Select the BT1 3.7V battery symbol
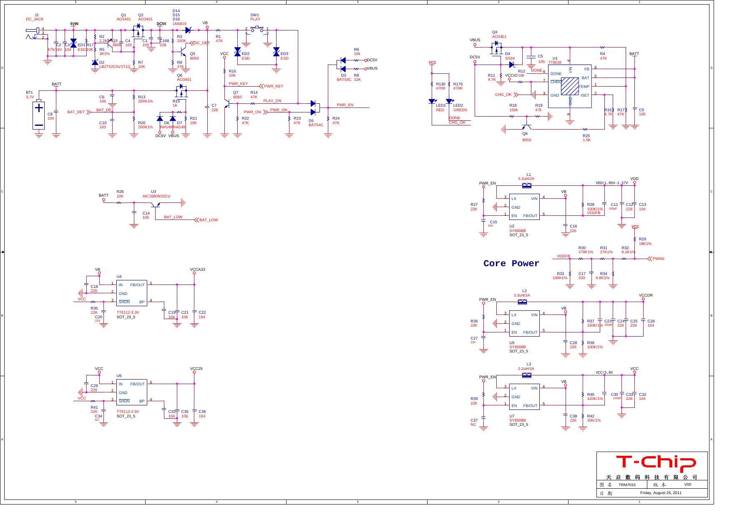This screenshot has width=732, height=517. pyautogui.click(x=39, y=115)
